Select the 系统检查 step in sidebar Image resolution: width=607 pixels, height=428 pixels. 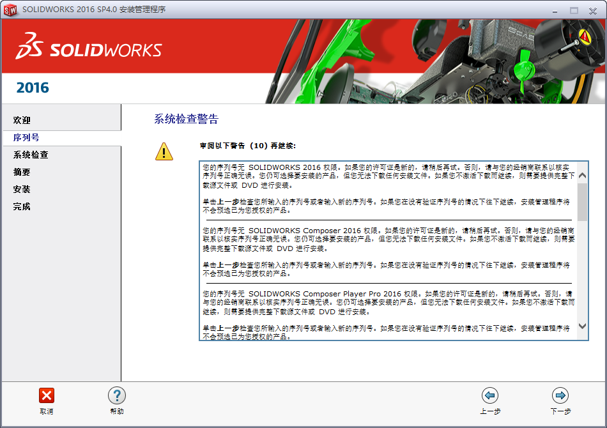coord(31,155)
